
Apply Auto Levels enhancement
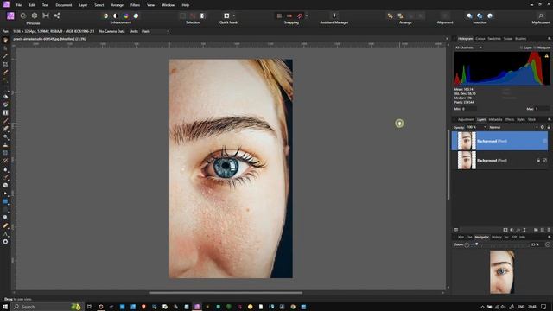coord(105,16)
